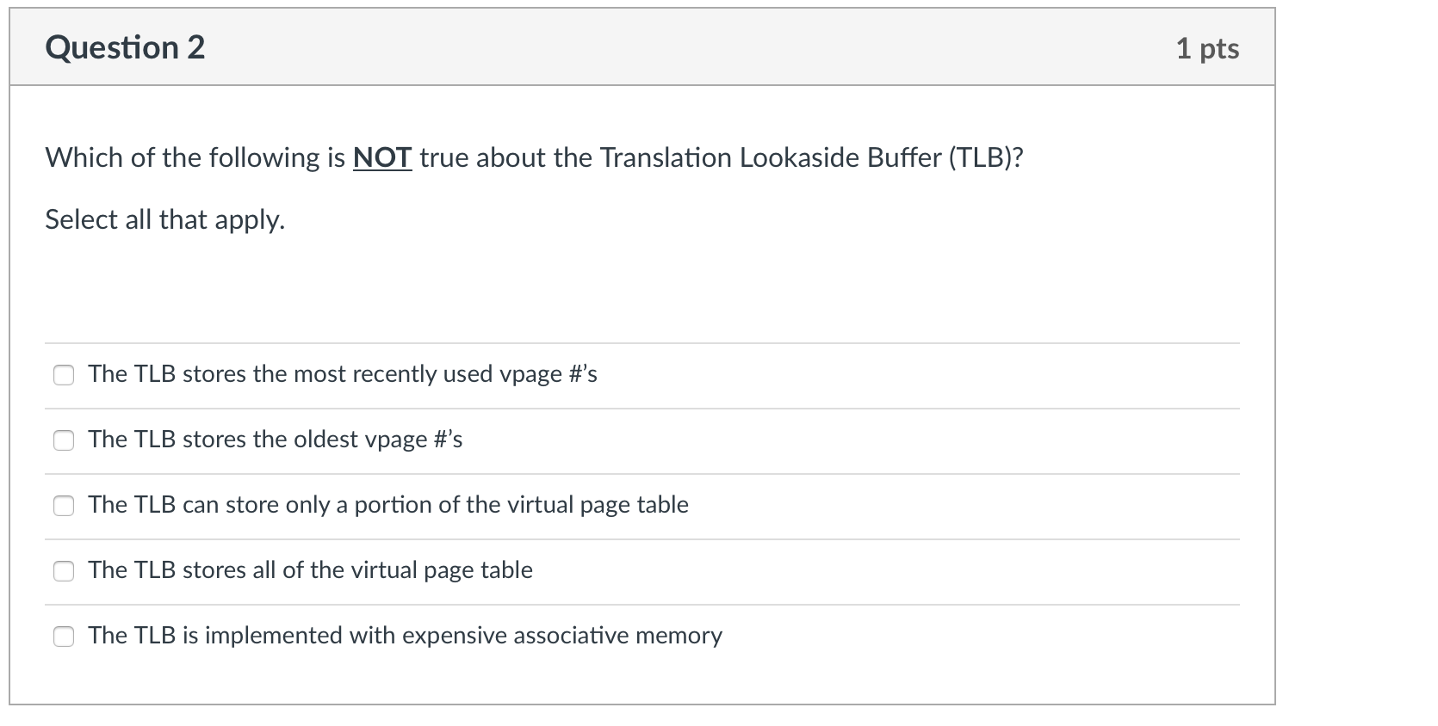Click the 'Select all that apply.' instruction
This screenshot has width=1438, height=726.
(x=164, y=220)
